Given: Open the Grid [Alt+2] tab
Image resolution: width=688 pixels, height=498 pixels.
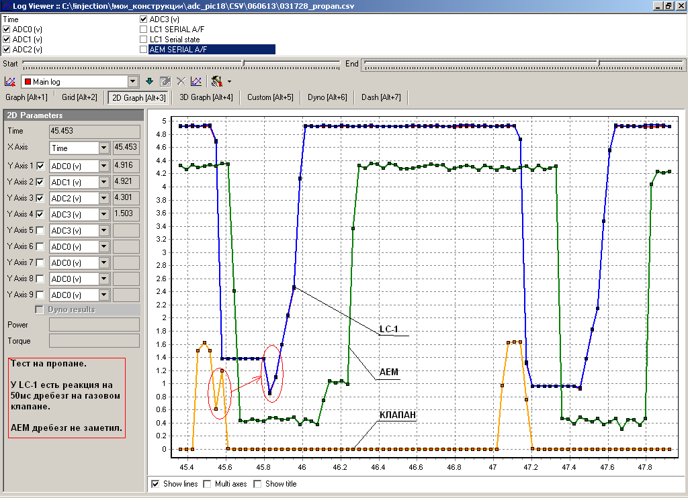Looking at the screenshot, I should point(79,97).
